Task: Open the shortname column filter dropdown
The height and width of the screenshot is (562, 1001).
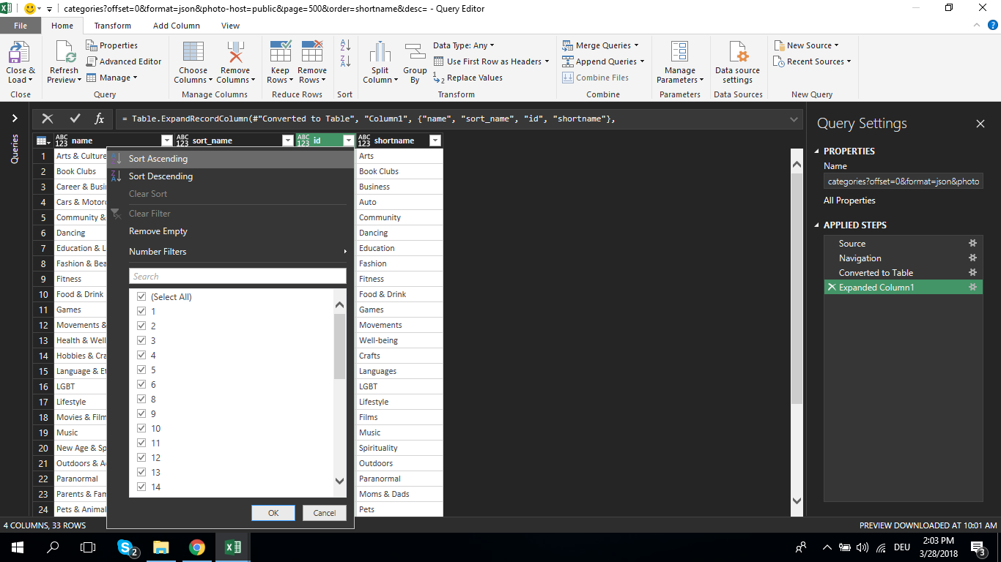Action: point(435,140)
